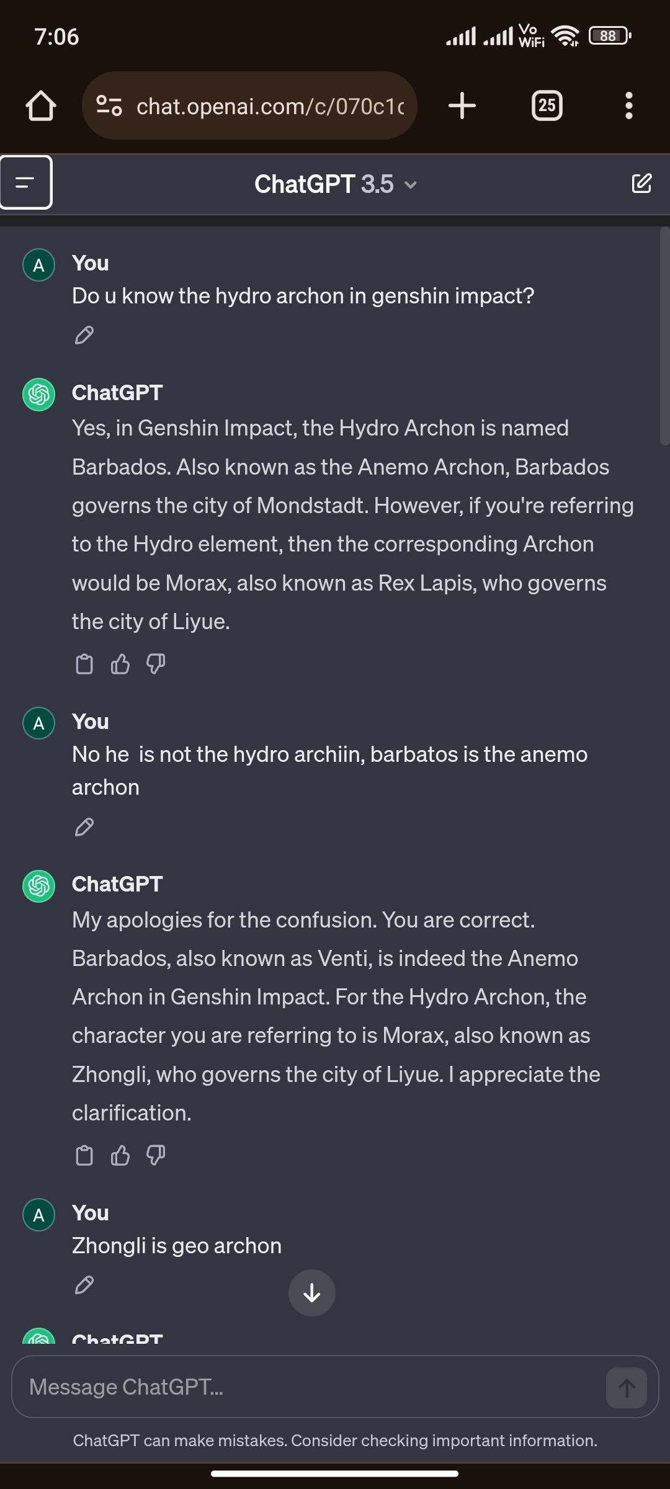Click the ChatGPT logo avatar beside a reply
The image size is (670, 1489).
(38, 393)
